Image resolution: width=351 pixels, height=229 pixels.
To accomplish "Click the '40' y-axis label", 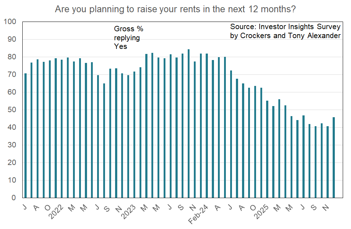I will [12, 128].
